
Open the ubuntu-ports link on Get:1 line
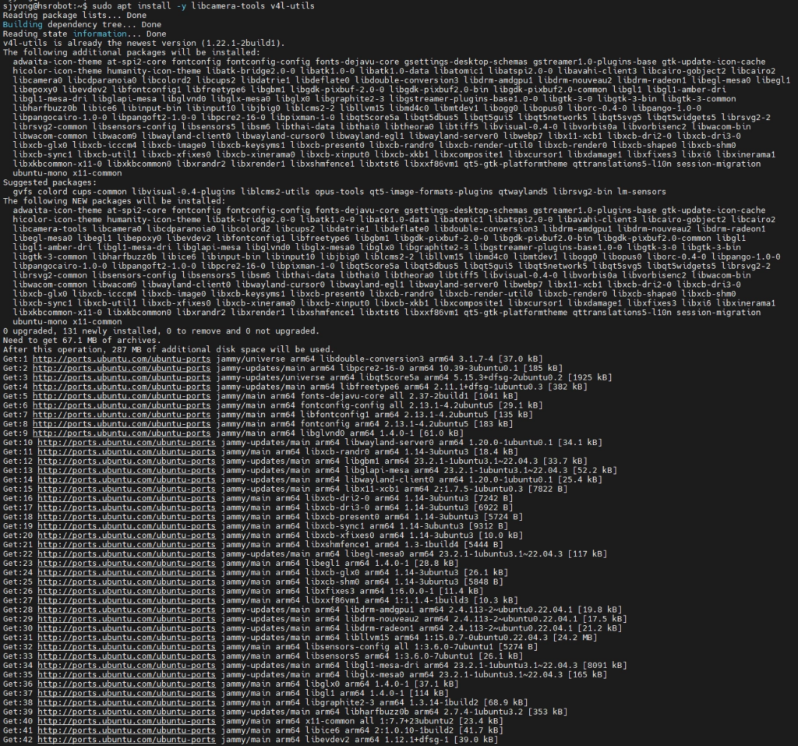pyautogui.click(x=122, y=359)
